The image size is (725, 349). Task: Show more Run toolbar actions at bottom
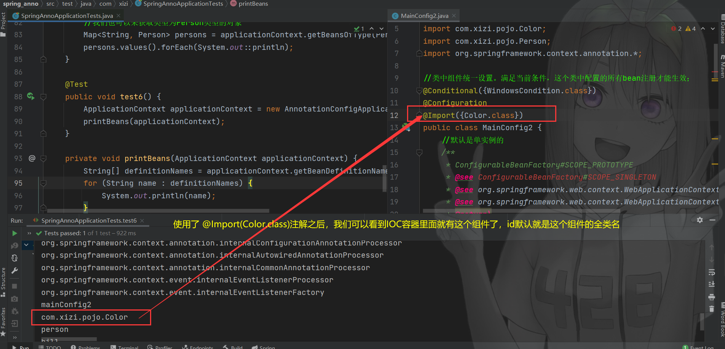(14, 337)
